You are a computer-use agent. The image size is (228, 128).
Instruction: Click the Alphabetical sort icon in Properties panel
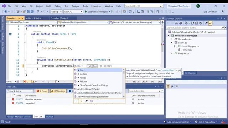172,86
